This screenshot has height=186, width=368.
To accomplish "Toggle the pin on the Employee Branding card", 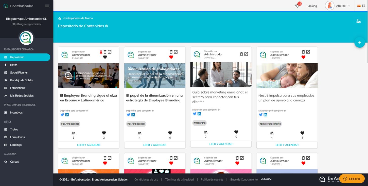I will (x=101, y=52).
